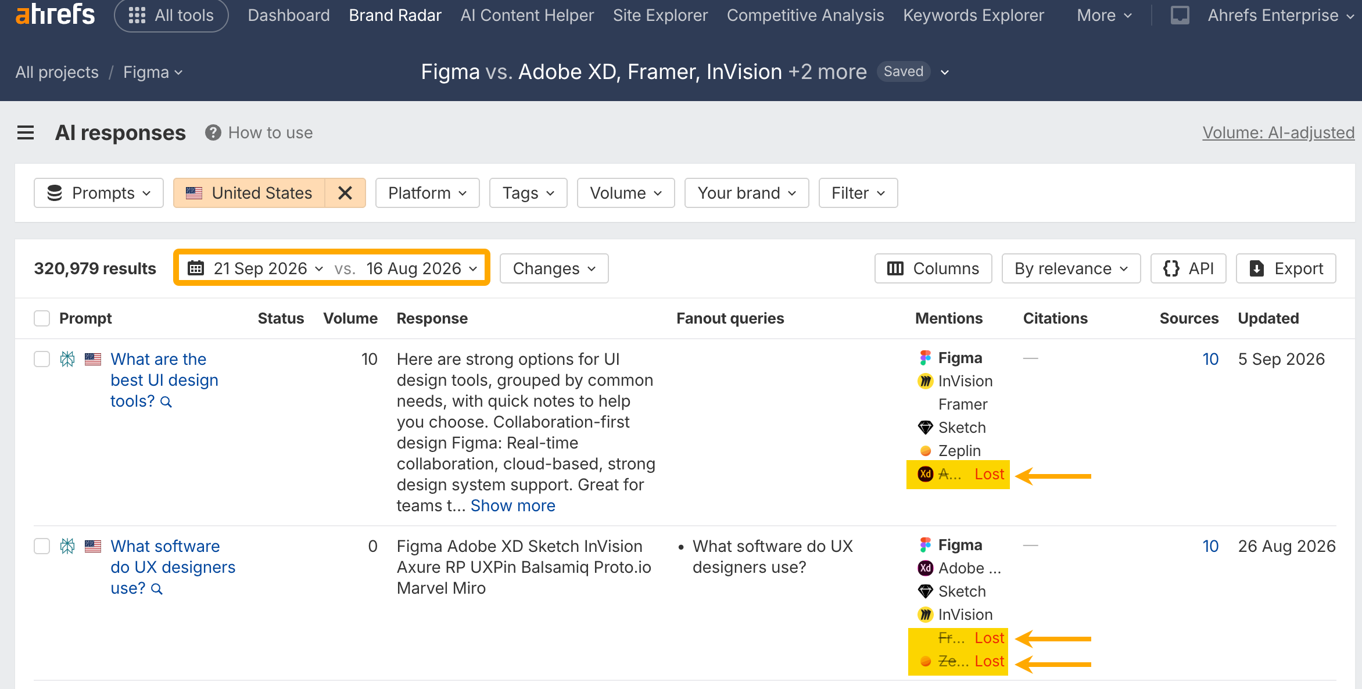Open 'What are the best UI design tools?' prompt
1362x689 pixels.
(164, 380)
